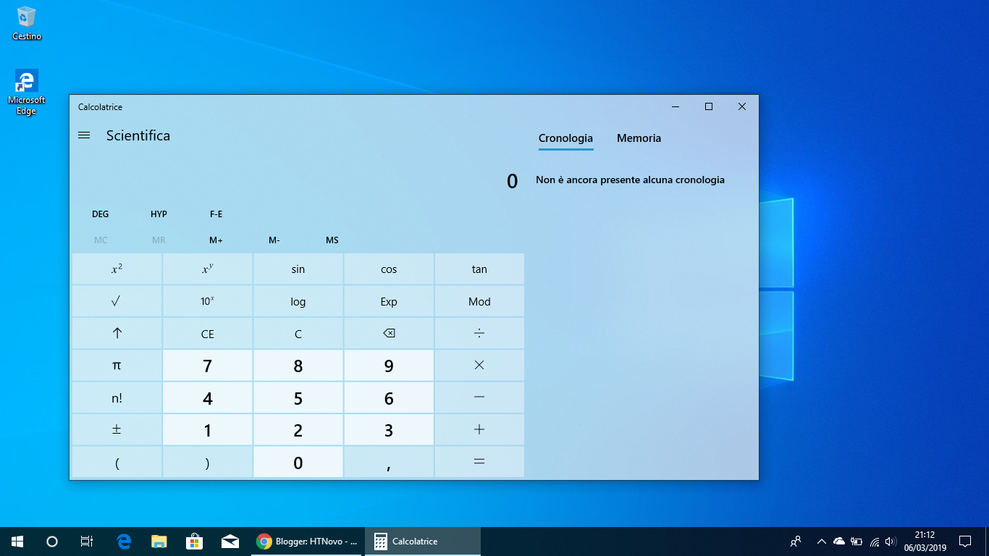The height and width of the screenshot is (556, 989).
Task: Click the M+ memory add button
Action: click(x=216, y=240)
